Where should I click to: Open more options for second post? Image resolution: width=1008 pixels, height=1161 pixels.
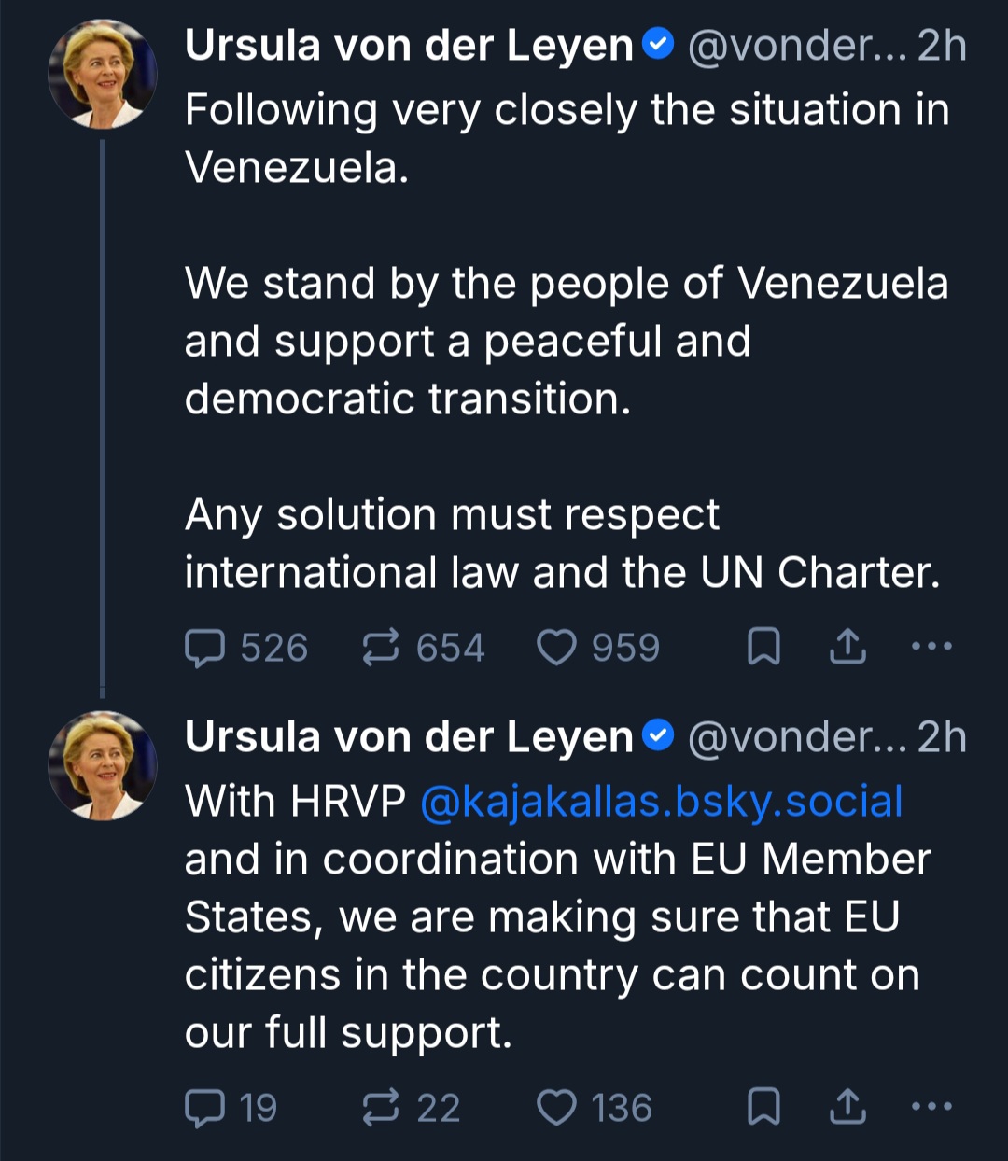tap(931, 1107)
